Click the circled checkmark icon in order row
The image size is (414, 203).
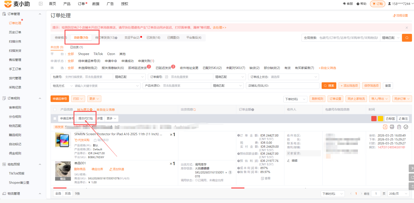pos(406,127)
